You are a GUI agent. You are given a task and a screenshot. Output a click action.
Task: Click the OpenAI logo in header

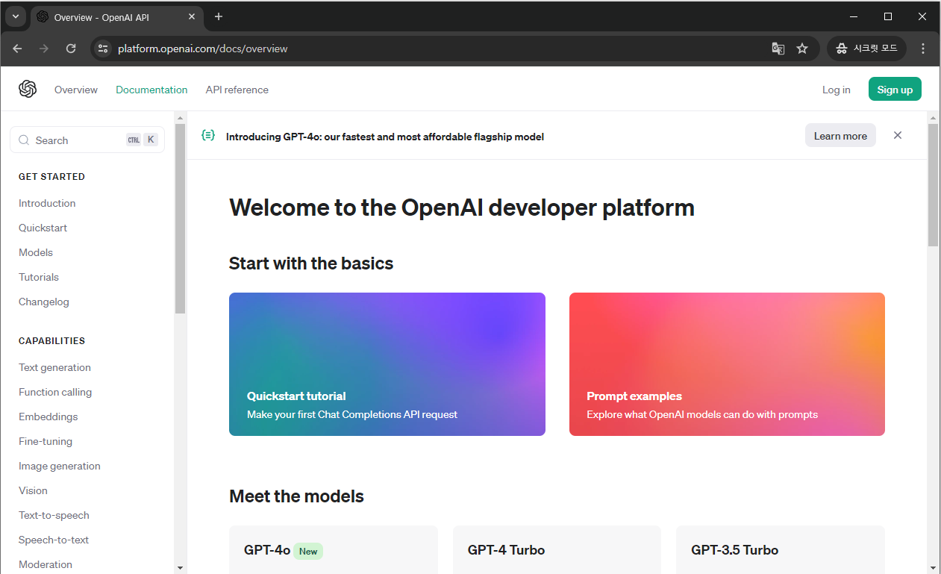coord(28,90)
